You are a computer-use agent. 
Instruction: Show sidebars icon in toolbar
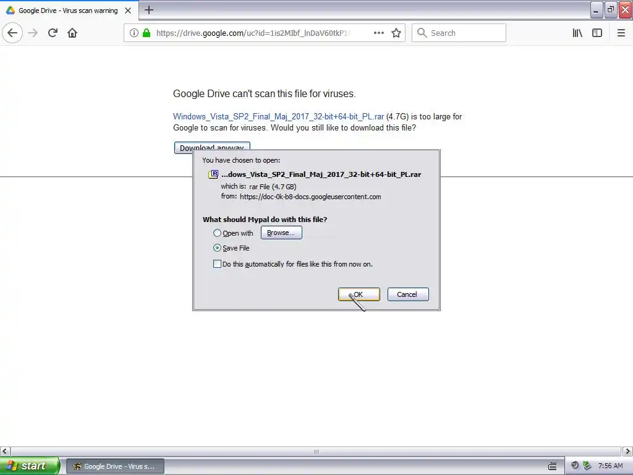coord(597,33)
